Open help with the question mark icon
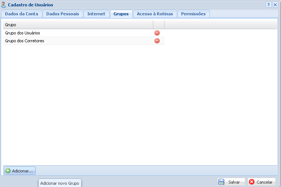Viewport: 281px width, 187px height. 269,5
